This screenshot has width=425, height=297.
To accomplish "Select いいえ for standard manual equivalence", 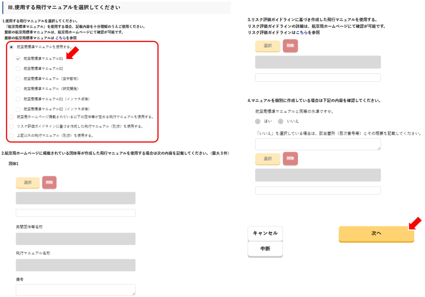I will tap(280, 121).
